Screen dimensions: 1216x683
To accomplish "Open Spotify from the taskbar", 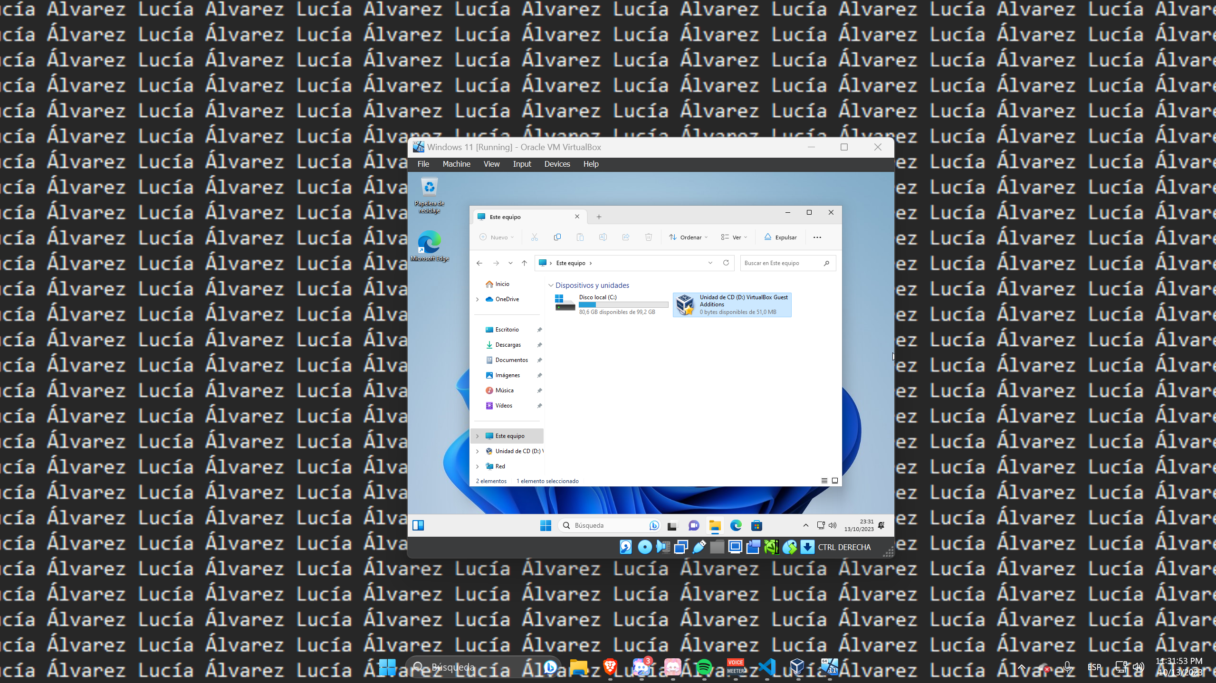I will pyautogui.click(x=705, y=667).
